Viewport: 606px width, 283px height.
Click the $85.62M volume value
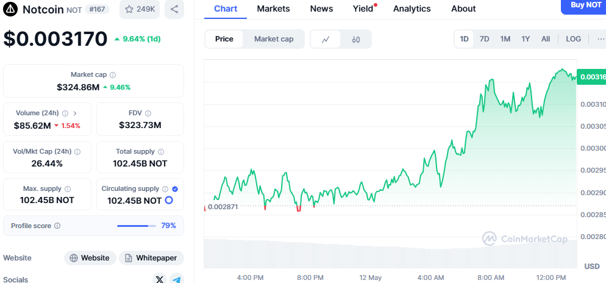[32, 126]
